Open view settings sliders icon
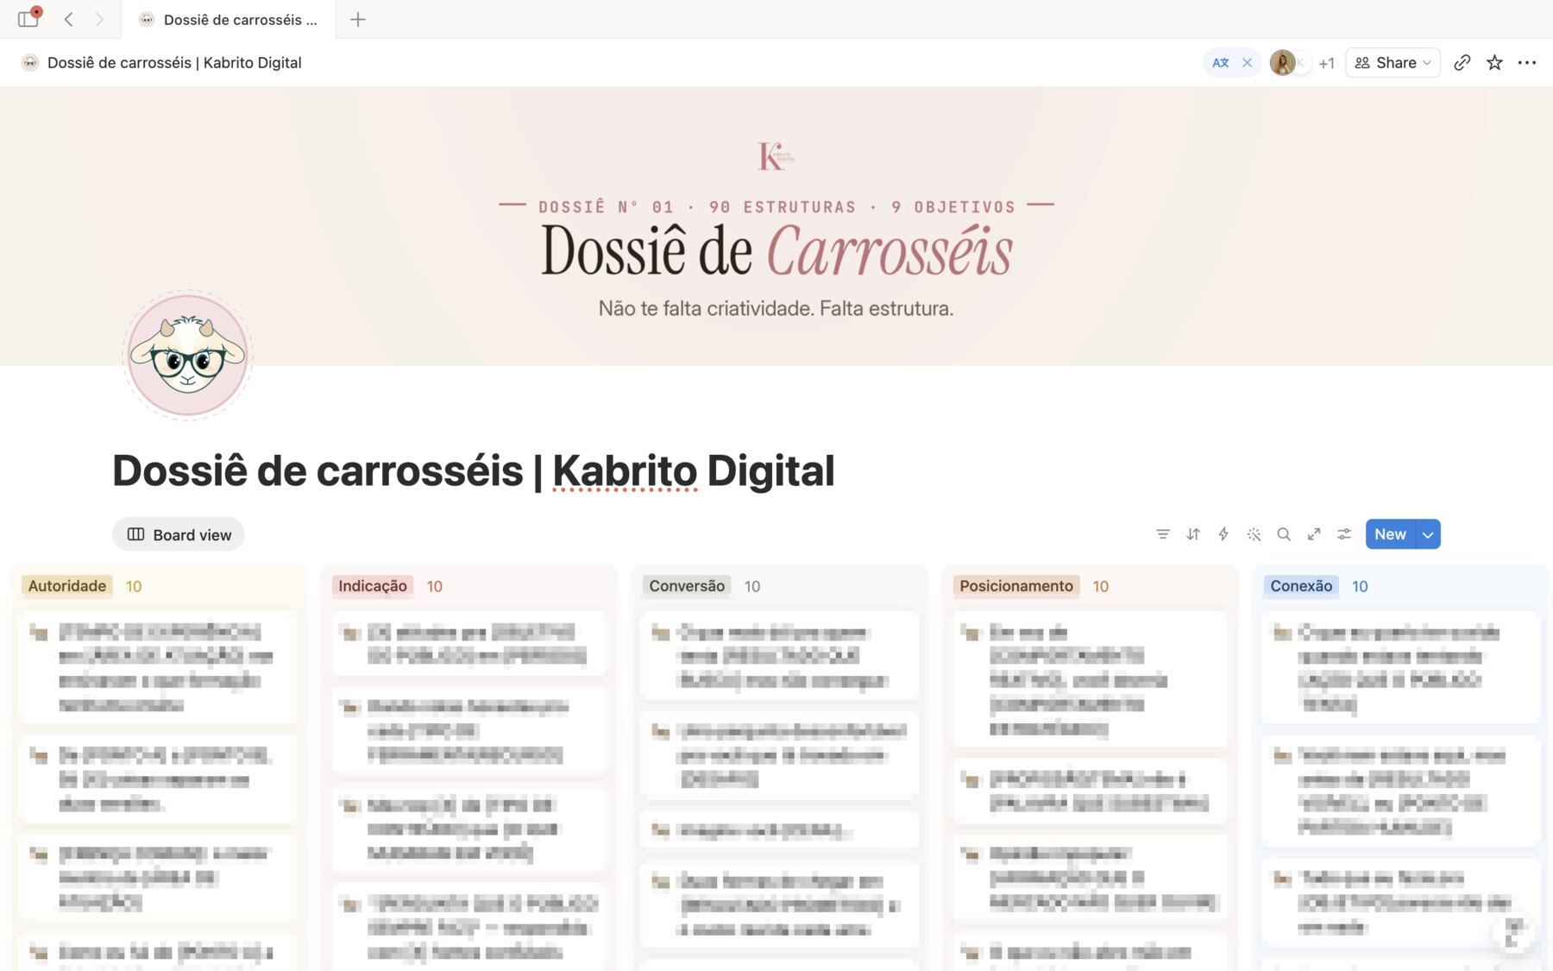 [1344, 534]
